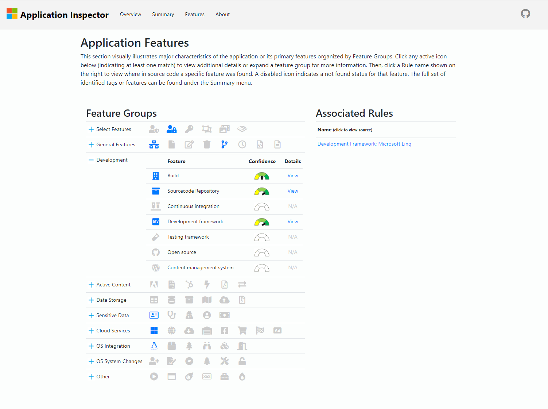
Task: Open the About menu item
Action: [222, 15]
